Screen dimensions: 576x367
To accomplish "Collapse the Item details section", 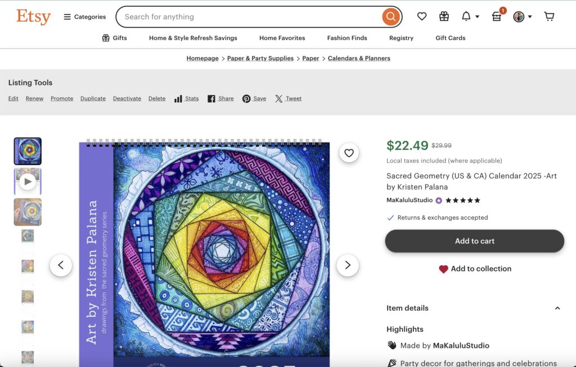I will (x=557, y=308).
